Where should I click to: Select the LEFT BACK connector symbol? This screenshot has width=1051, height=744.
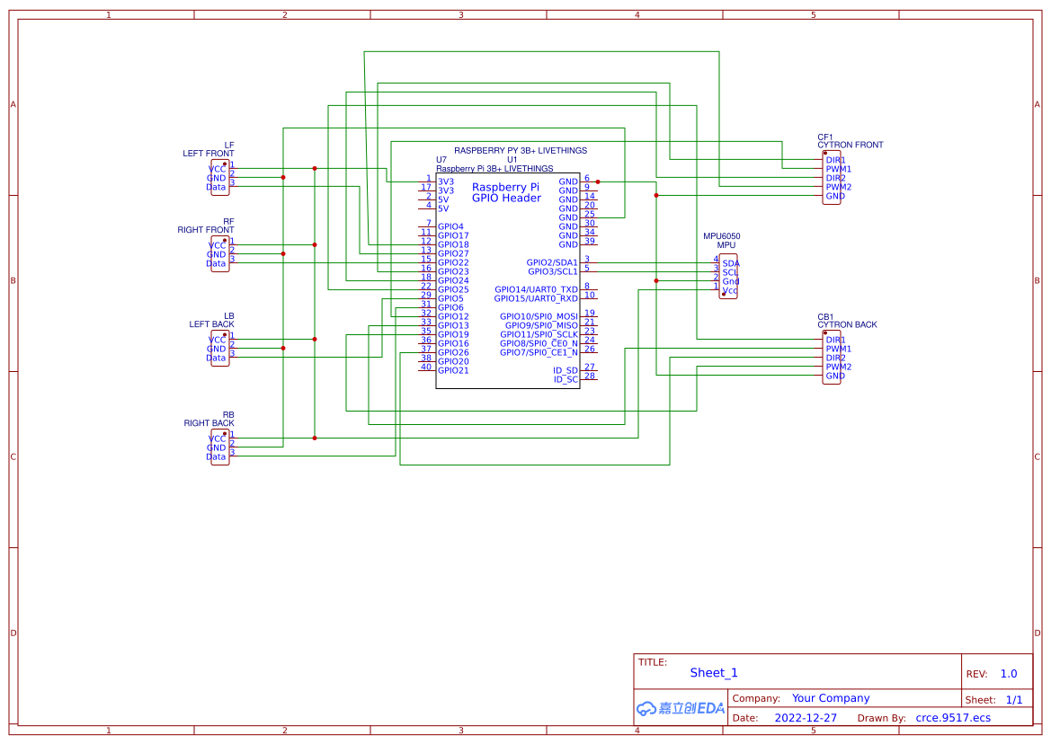click(x=218, y=349)
